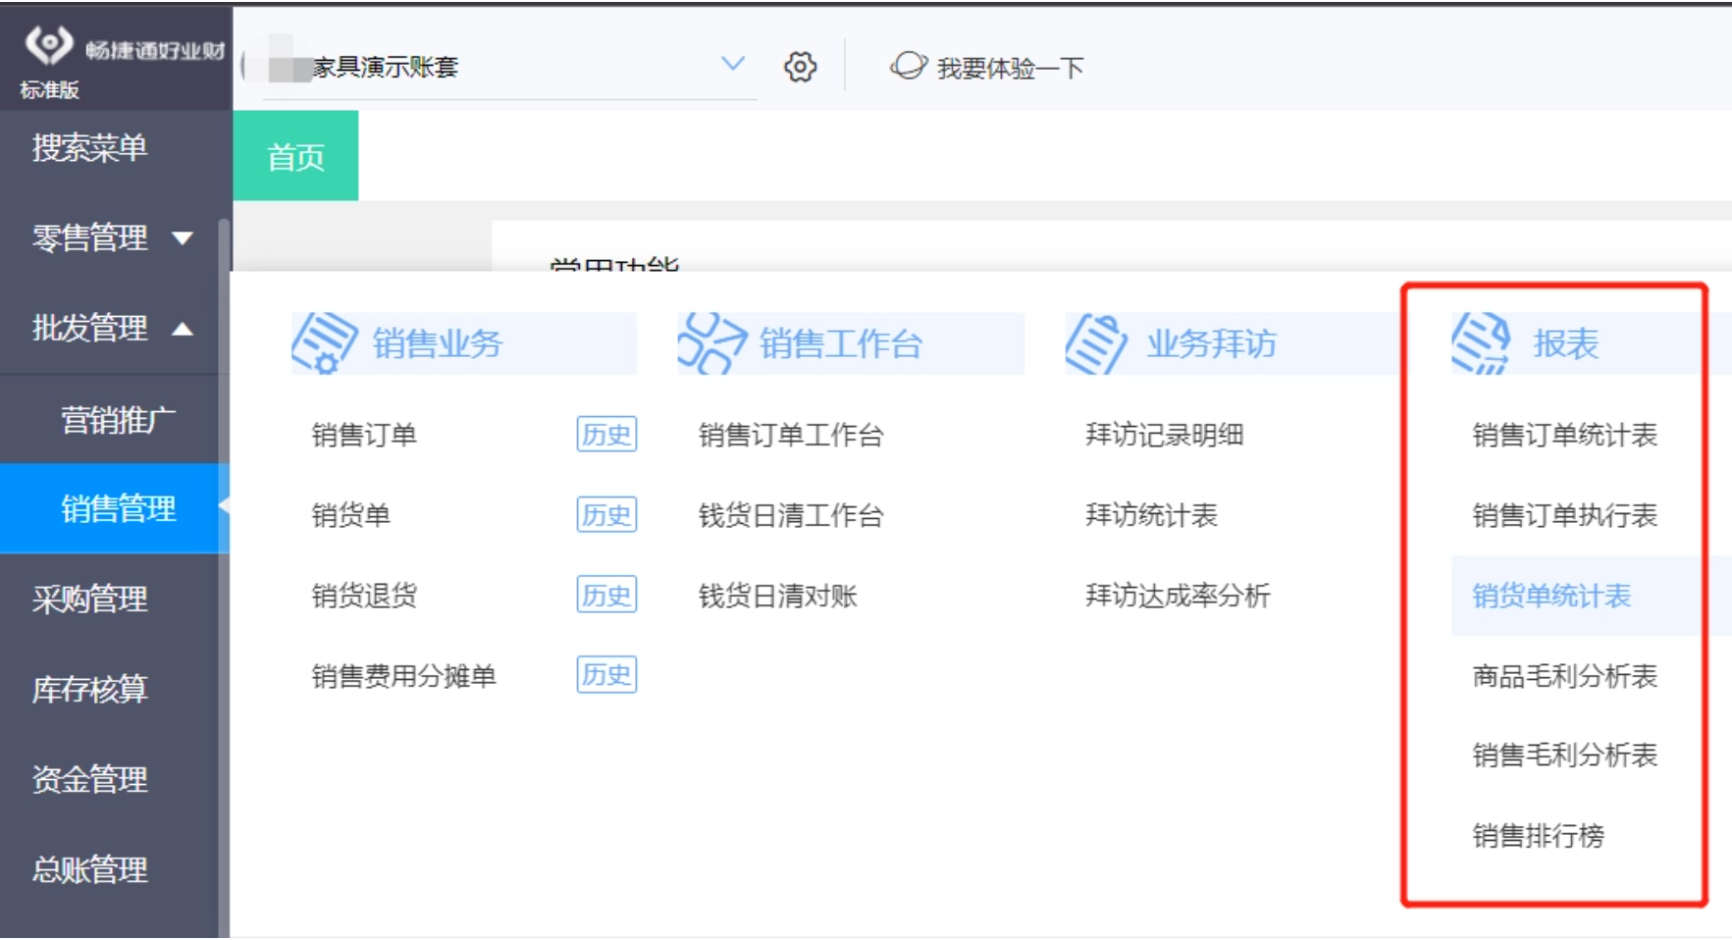Open the 销货单统计表 report
The width and height of the screenshot is (1732, 940).
click(1551, 596)
